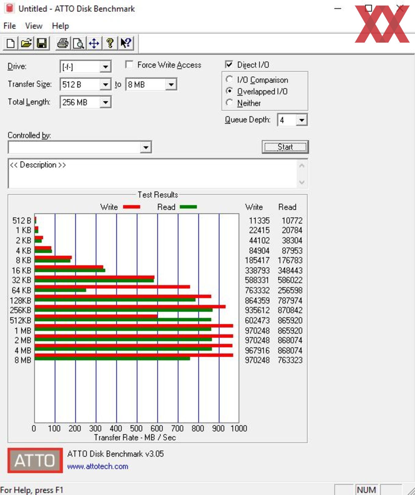Click the description scrollbar up arrow

click(302, 166)
